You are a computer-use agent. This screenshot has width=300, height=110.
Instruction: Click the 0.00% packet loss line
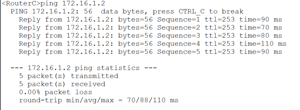56,92
